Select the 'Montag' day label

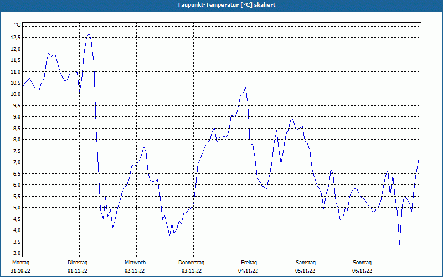tap(20, 263)
